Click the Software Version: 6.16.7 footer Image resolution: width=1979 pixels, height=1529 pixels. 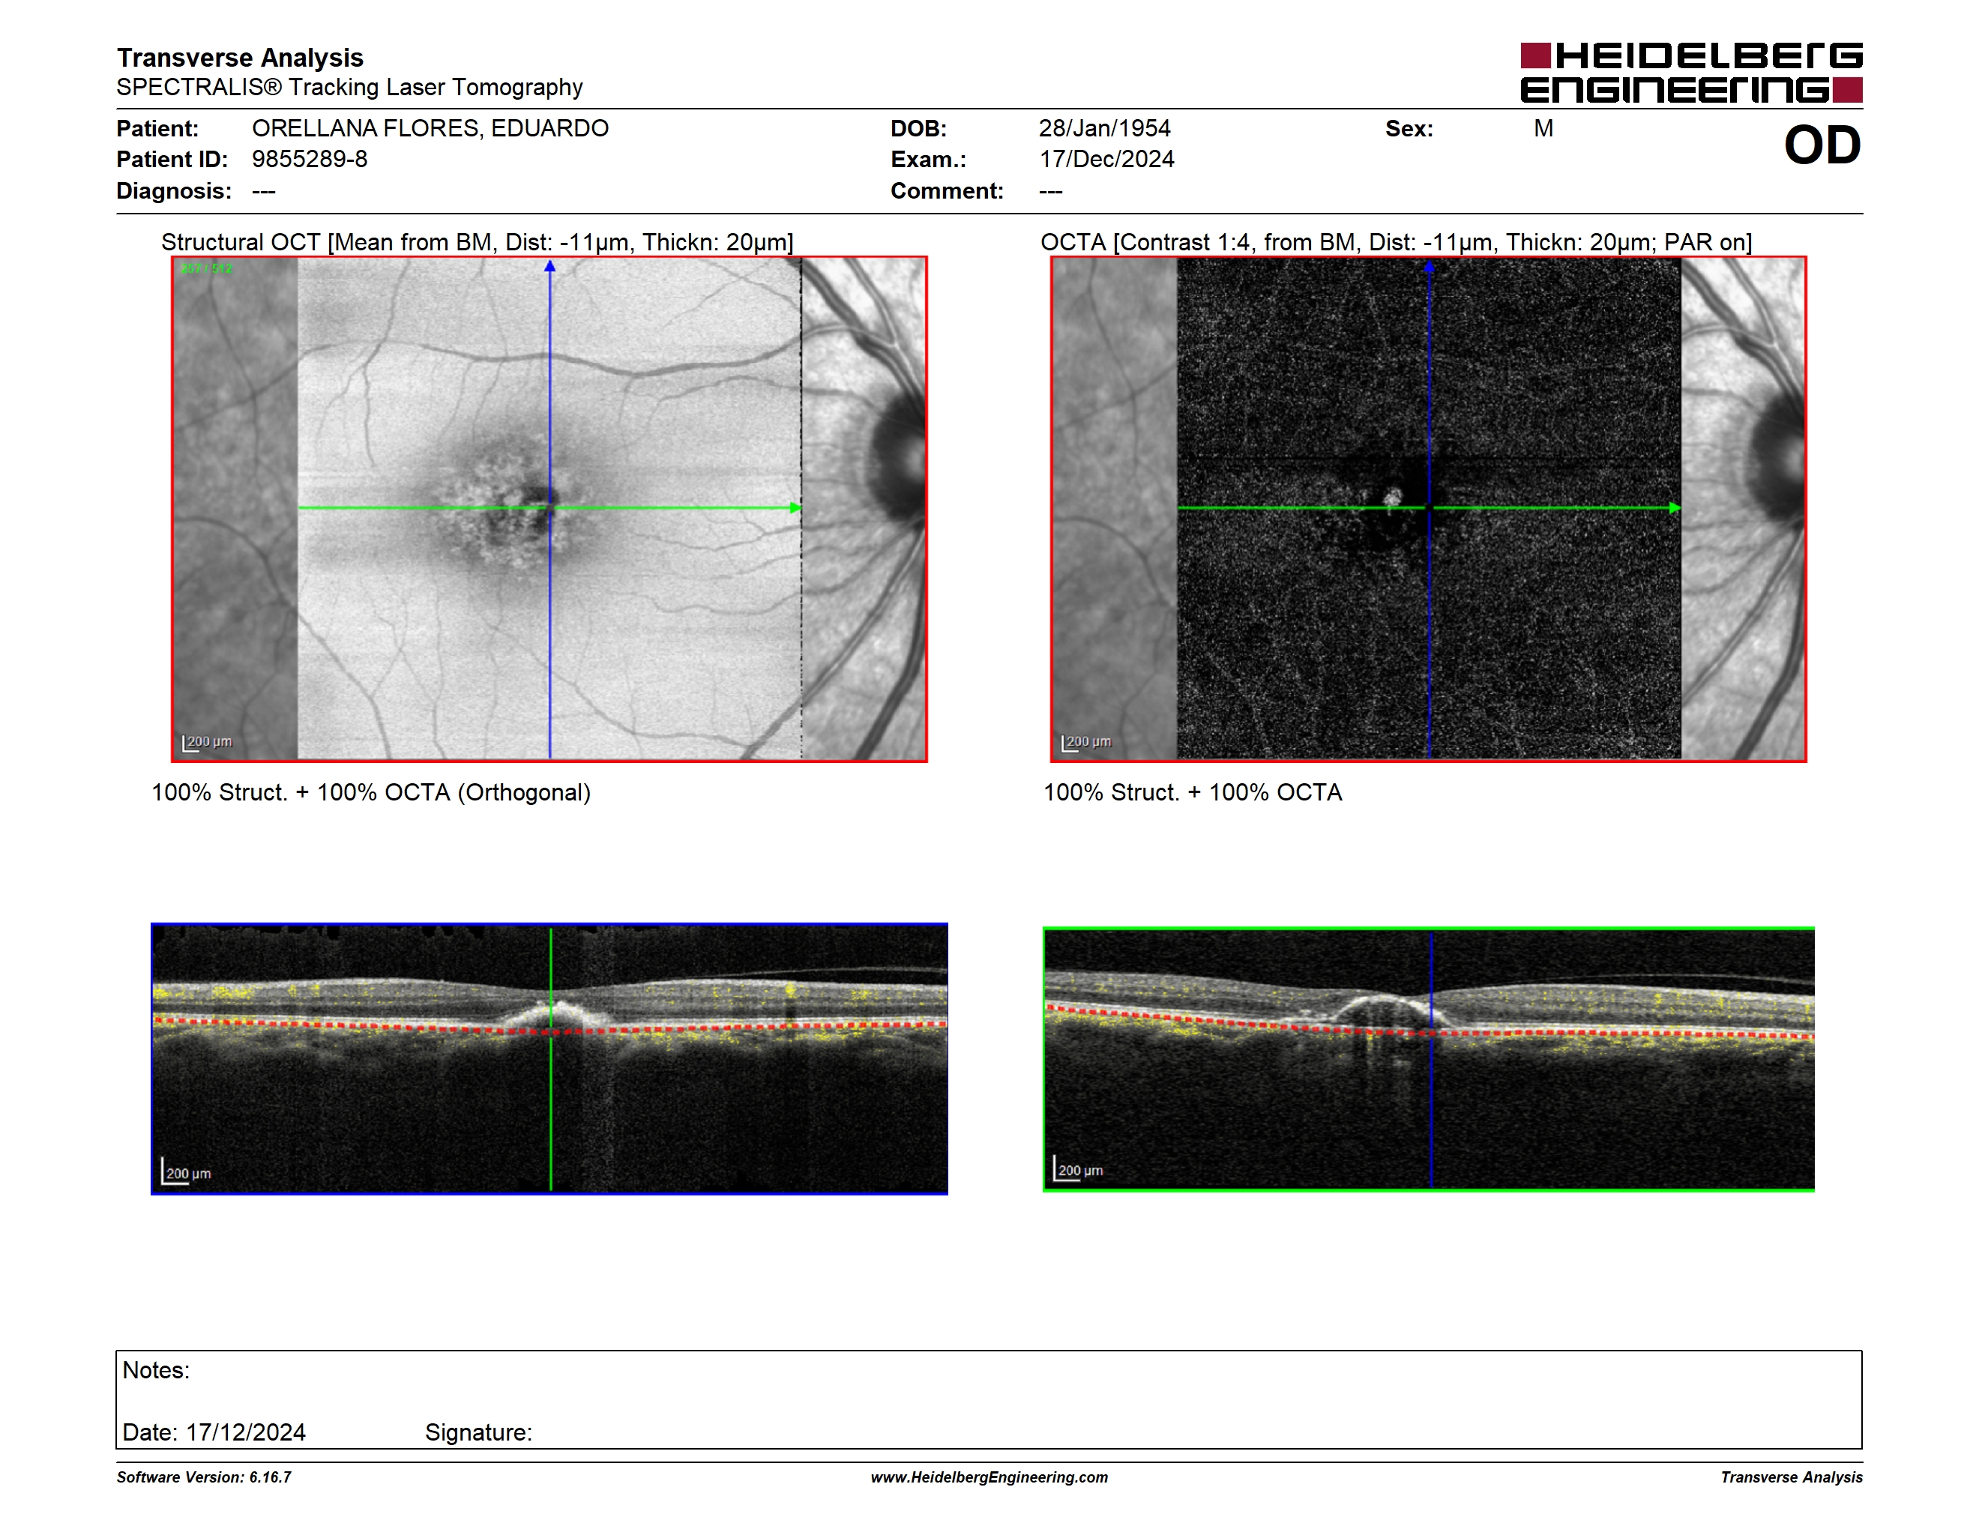click(x=204, y=1477)
